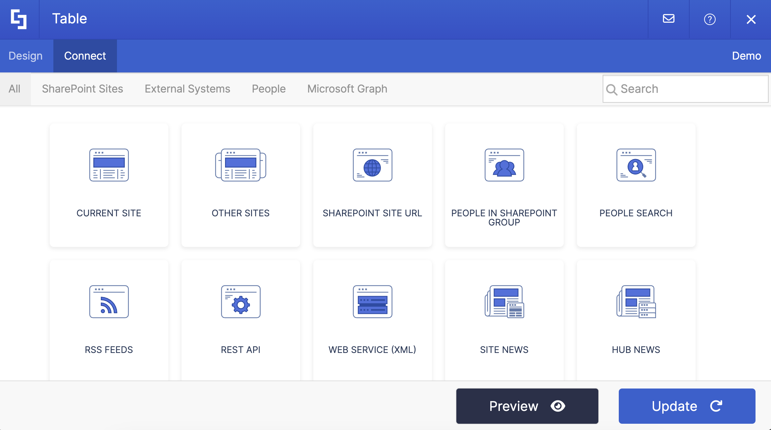Select the Current Site data source icon
Screen dimensions: 771x430
pyautogui.click(x=109, y=165)
